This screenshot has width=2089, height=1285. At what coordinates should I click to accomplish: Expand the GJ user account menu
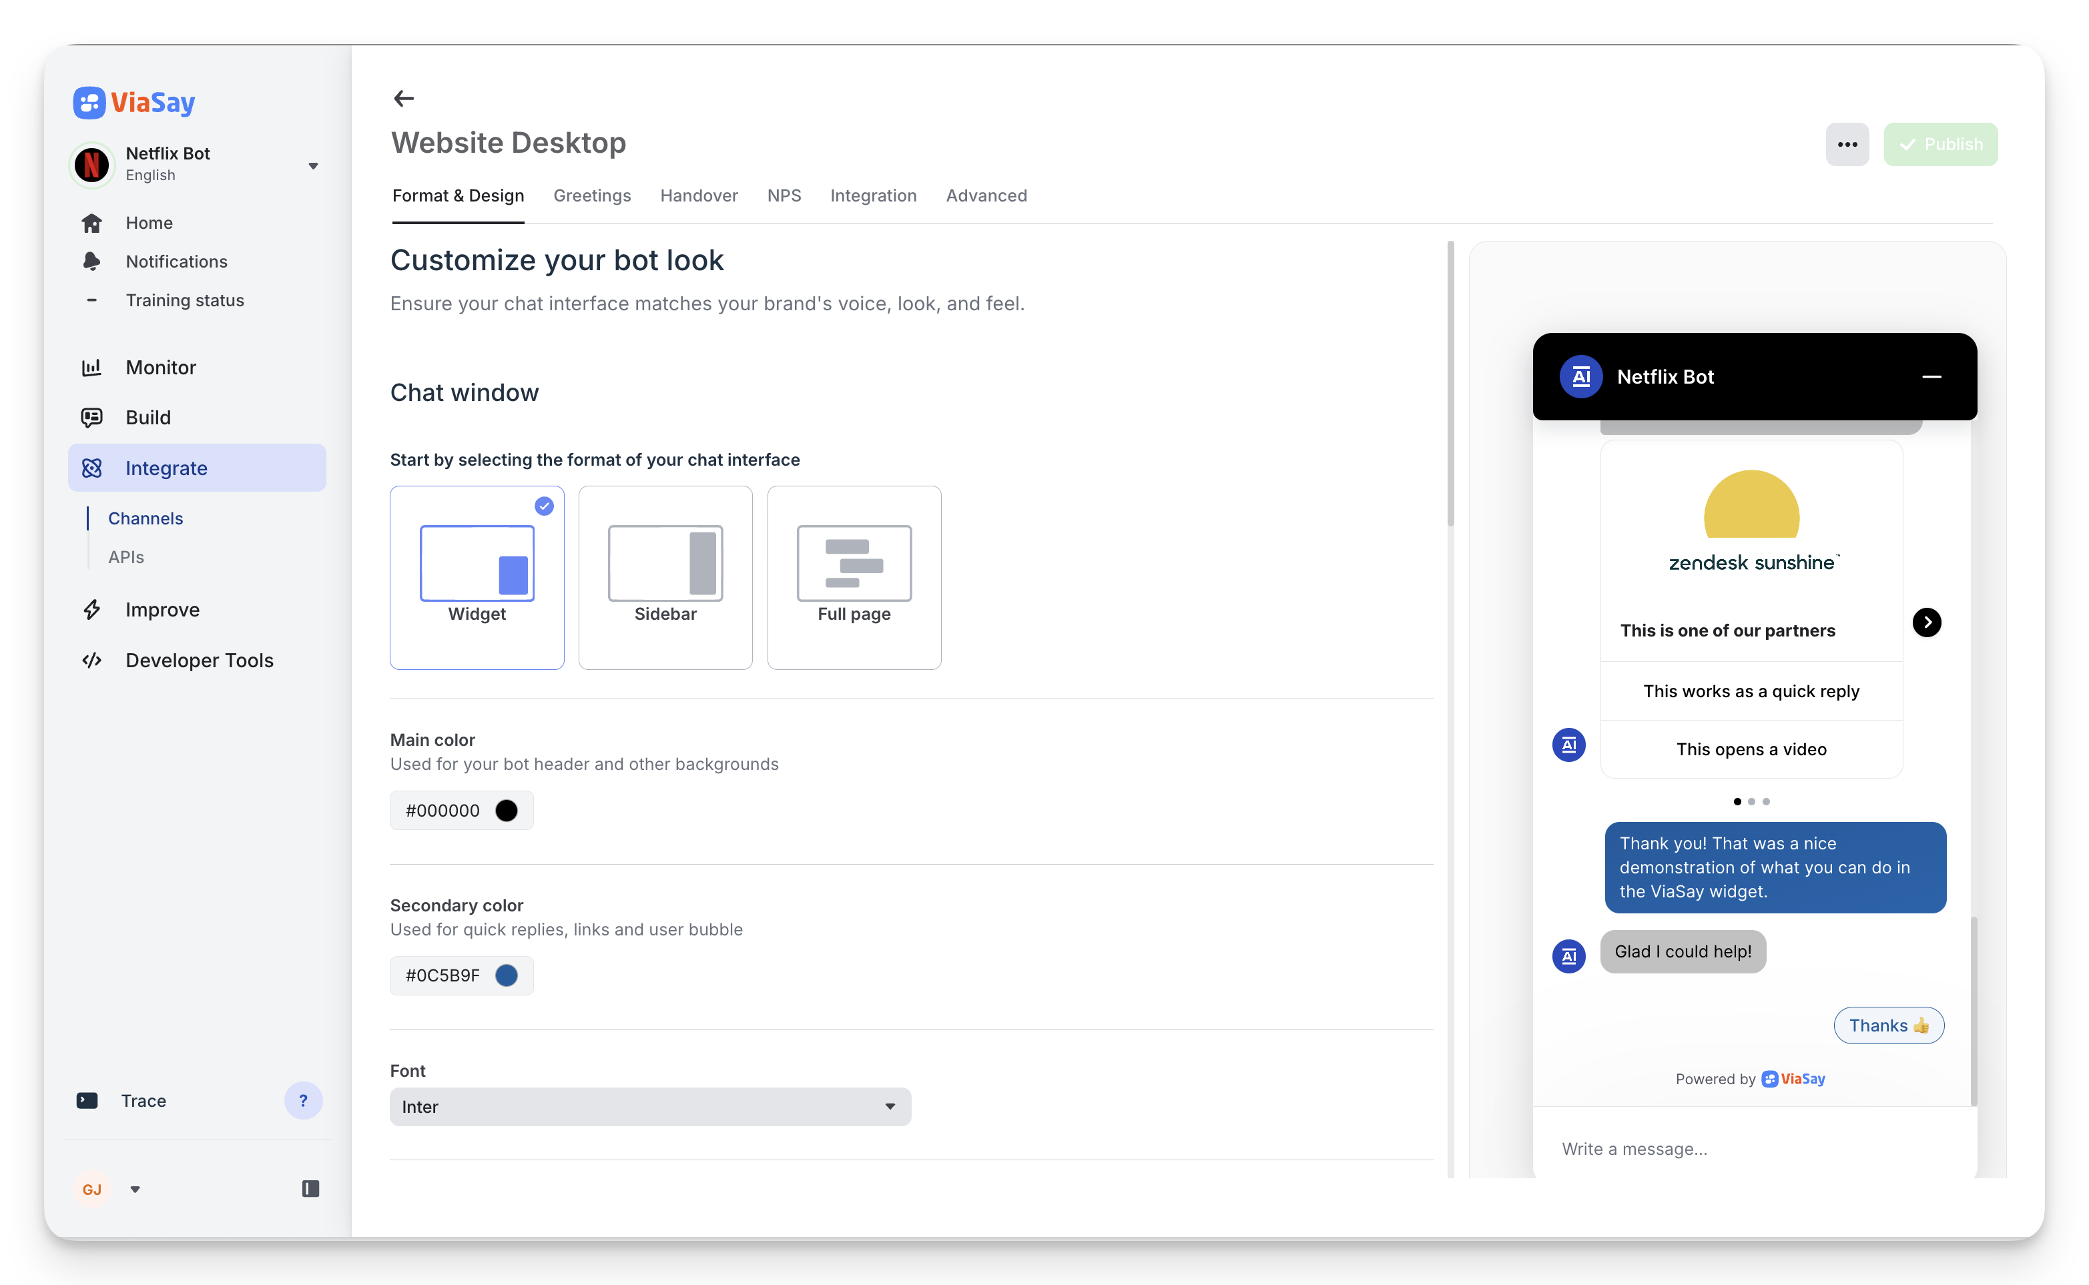coord(135,1189)
